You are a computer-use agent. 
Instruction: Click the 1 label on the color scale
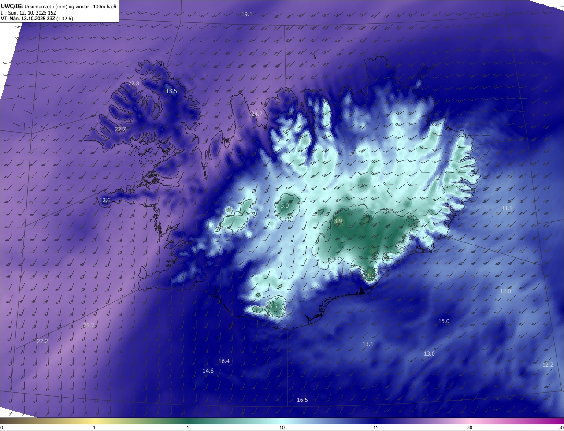[94, 427]
